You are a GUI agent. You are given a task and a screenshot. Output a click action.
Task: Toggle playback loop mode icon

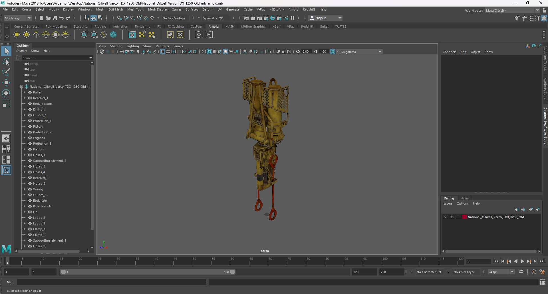coord(521,272)
